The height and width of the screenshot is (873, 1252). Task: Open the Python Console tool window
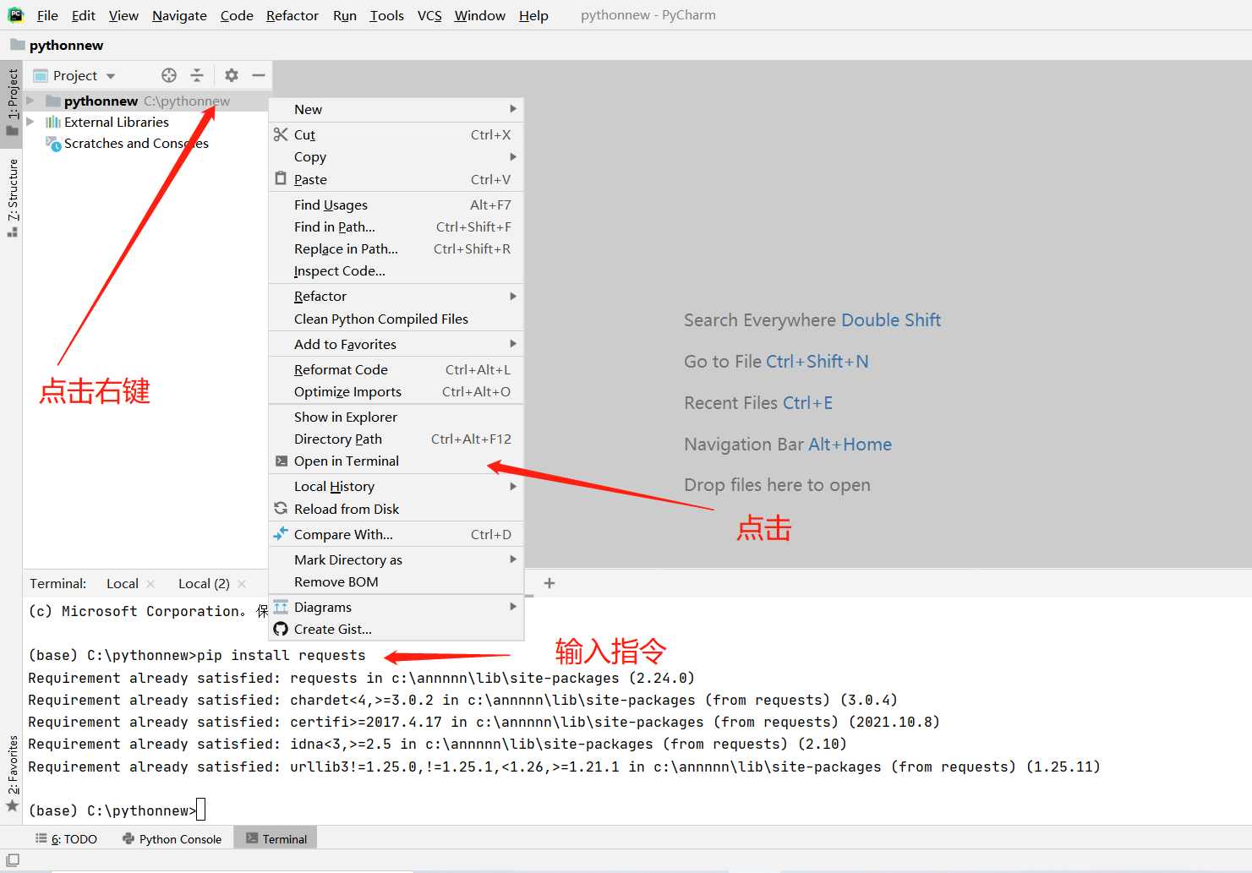coord(172,838)
